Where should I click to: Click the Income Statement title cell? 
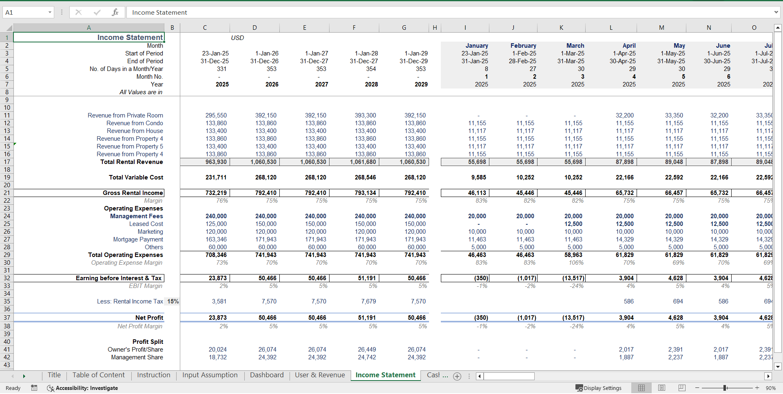[89, 38]
